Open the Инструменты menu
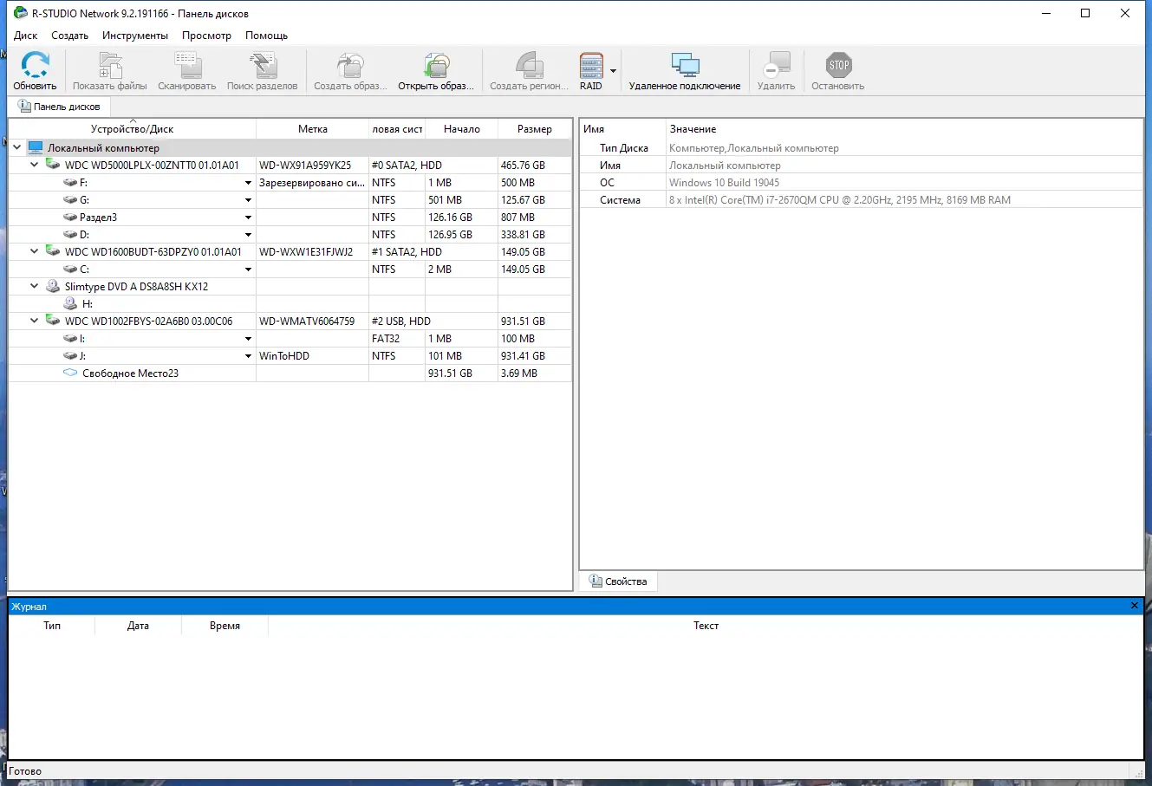The image size is (1152, 786). pyautogui.click(x=135, y=36)
